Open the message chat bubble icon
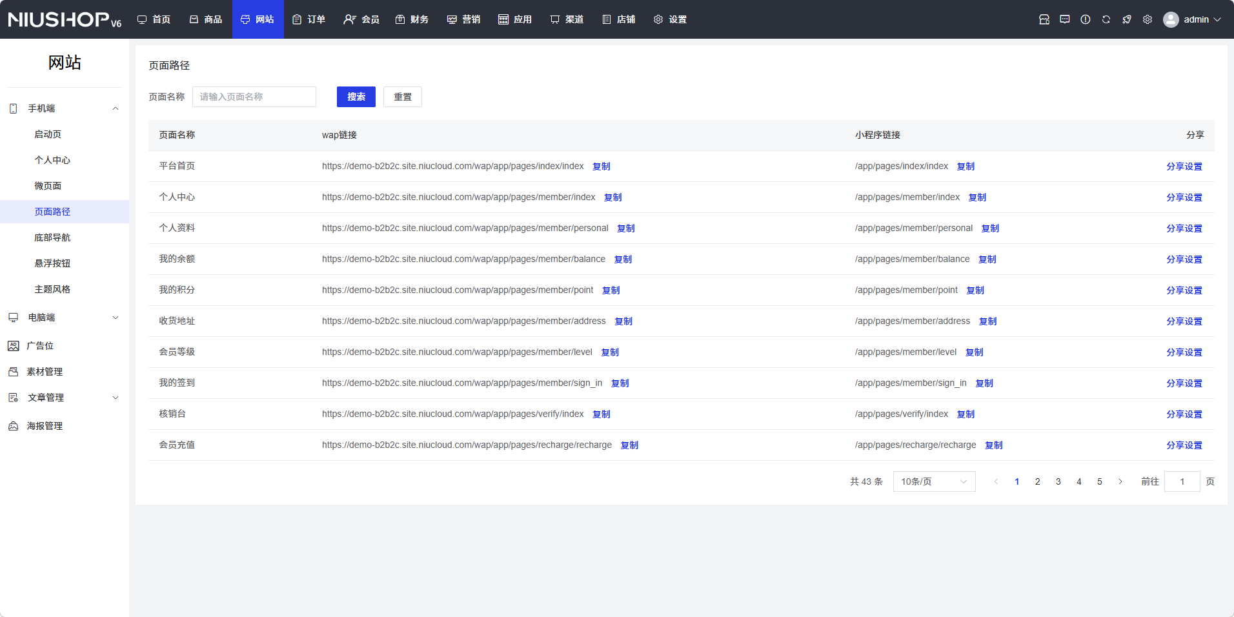 point(1064,19)
